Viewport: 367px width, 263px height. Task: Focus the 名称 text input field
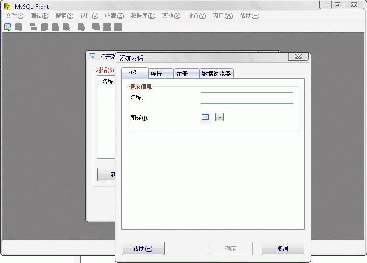click(247, 98)
